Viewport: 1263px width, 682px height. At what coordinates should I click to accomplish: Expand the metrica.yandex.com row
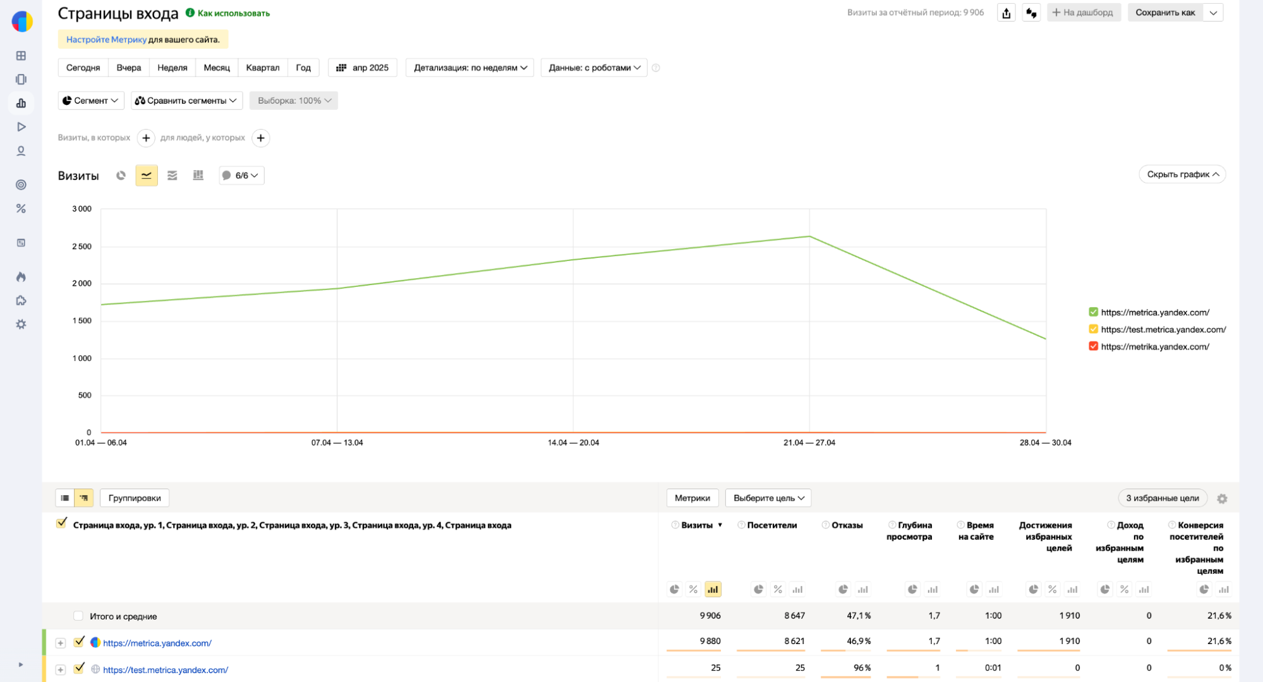point(60,643)
